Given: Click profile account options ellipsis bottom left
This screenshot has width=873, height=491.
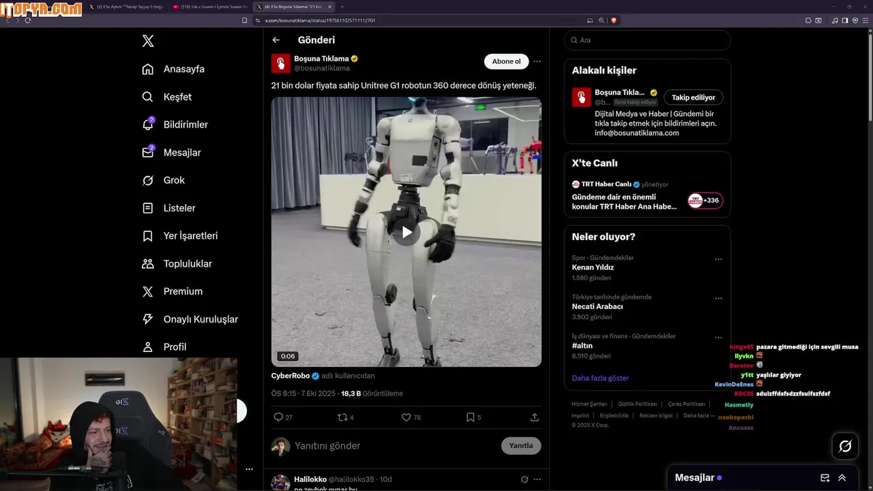Looking at the screenshot, I should click(249, 469).
